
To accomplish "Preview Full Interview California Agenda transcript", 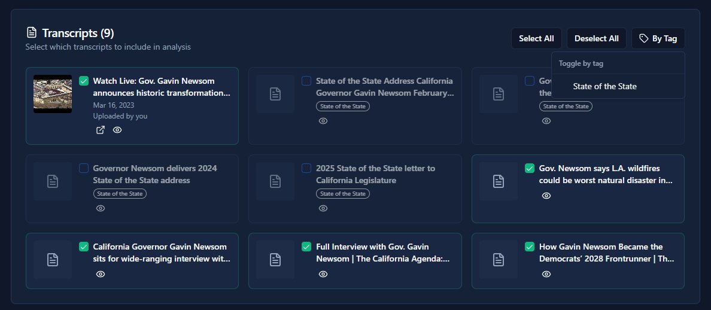I will coord(323,274).
